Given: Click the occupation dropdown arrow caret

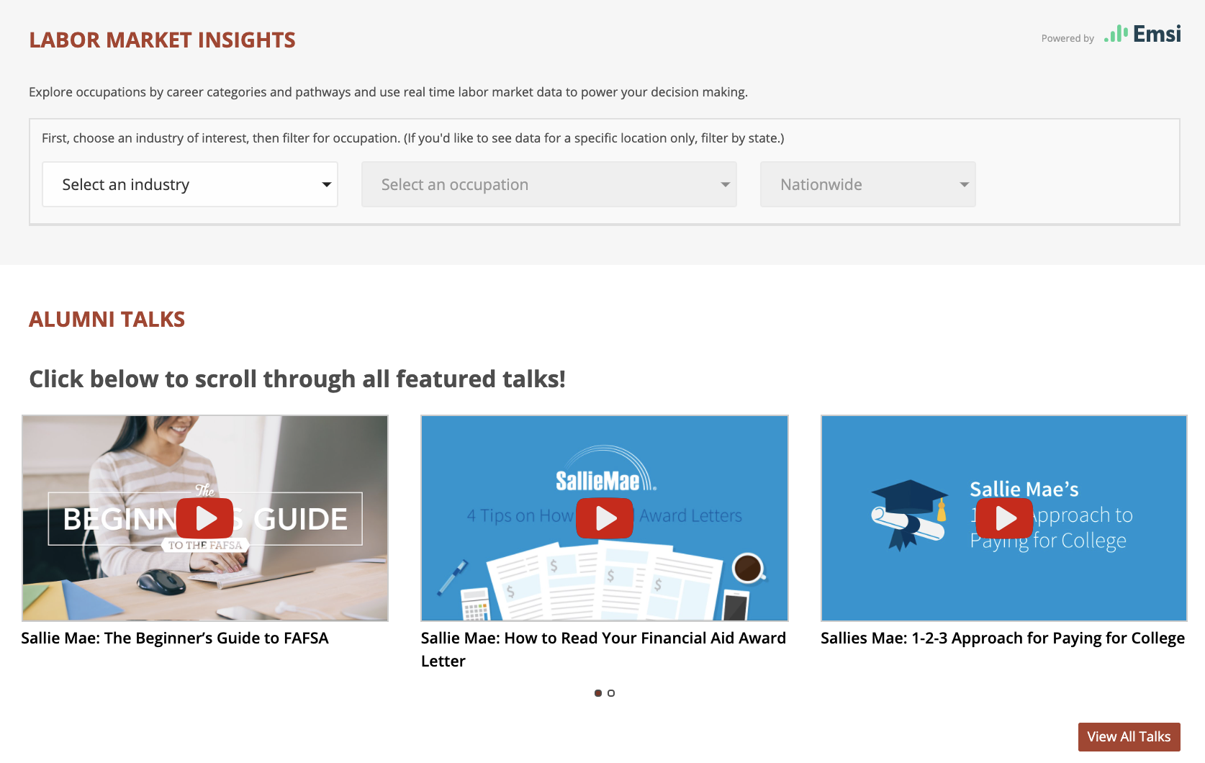Looking at the screenshot, I should click(725, 185).
